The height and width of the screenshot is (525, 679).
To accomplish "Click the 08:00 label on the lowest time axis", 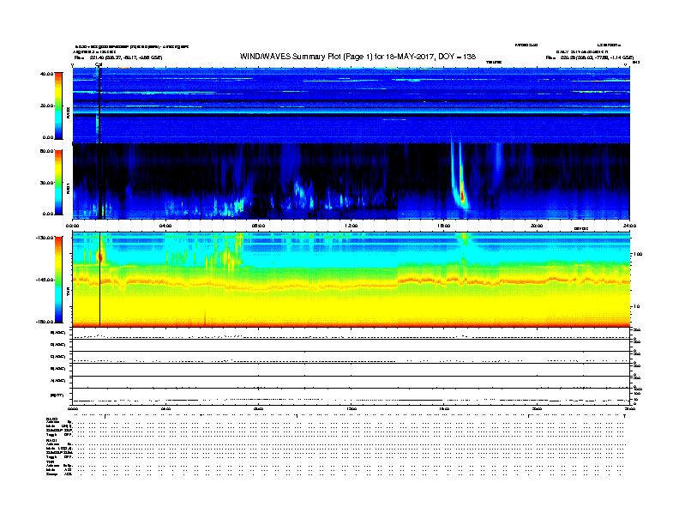I will pyautogui.click(x=259, y=408).
